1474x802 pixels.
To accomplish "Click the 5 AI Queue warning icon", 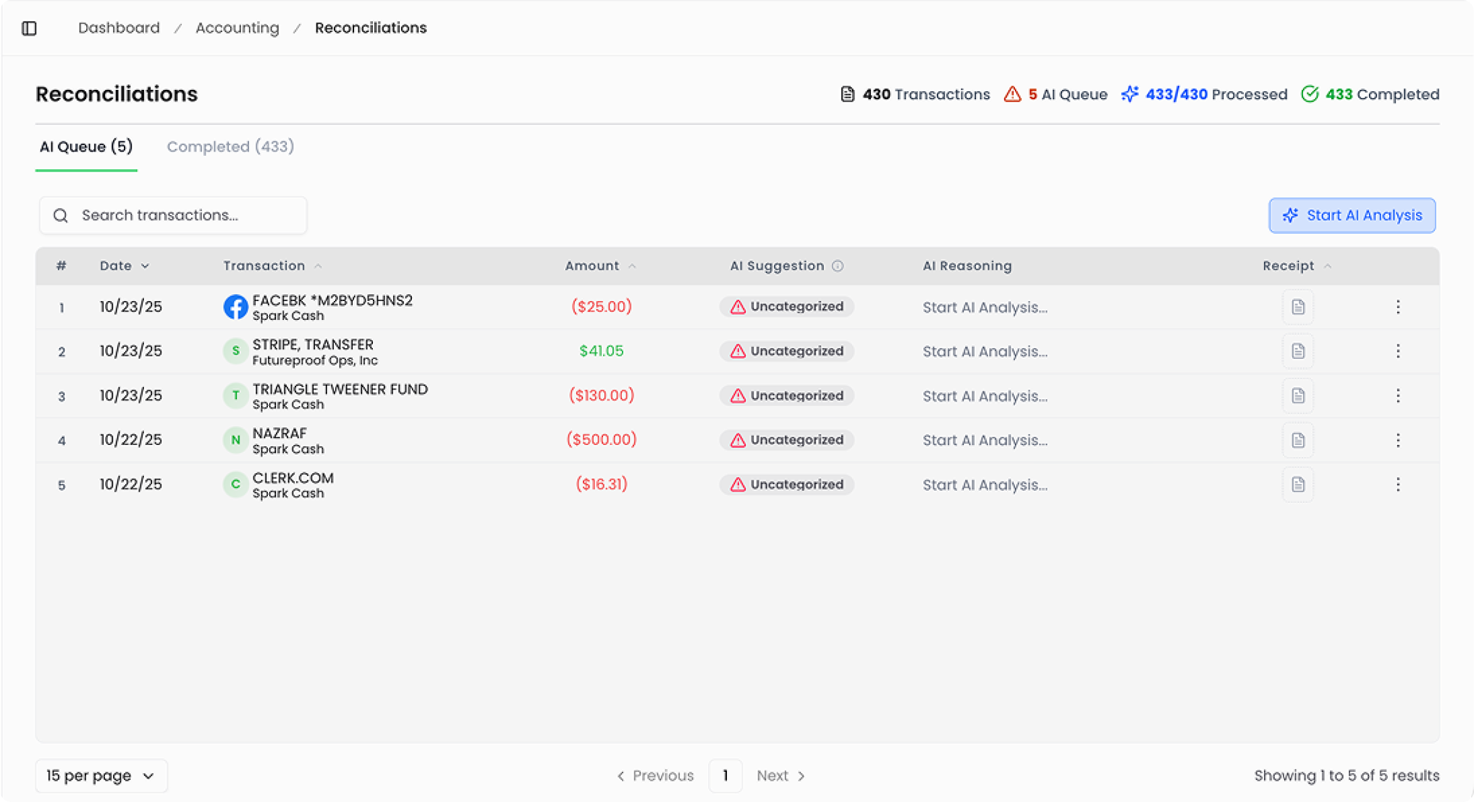I will (x=1012, y=94).
